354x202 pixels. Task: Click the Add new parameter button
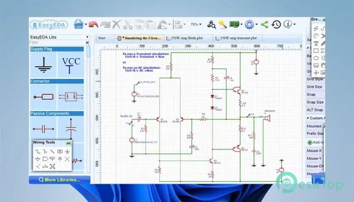coord(316,142)
